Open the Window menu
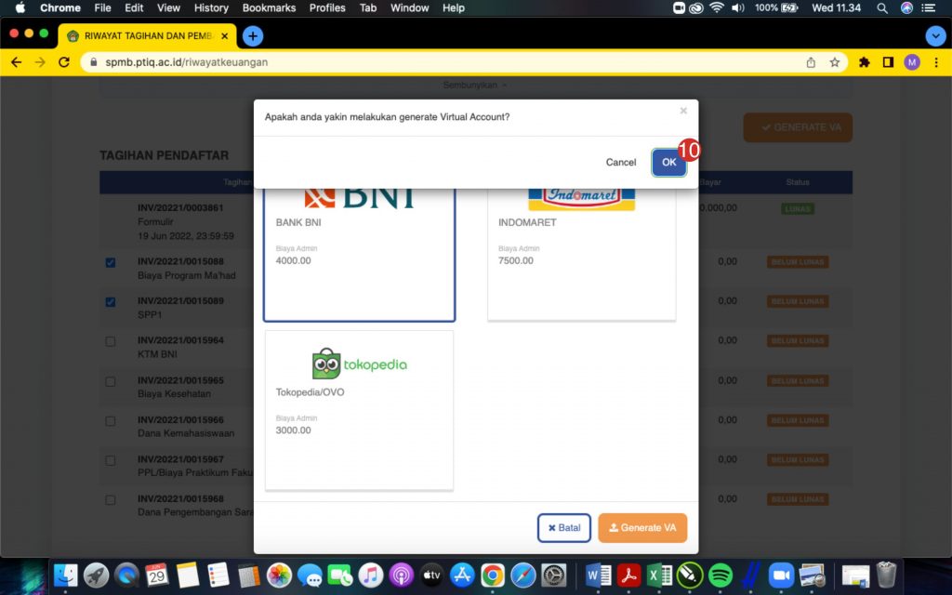The height and width of the screenshot is (595, 952). (410, 7)
